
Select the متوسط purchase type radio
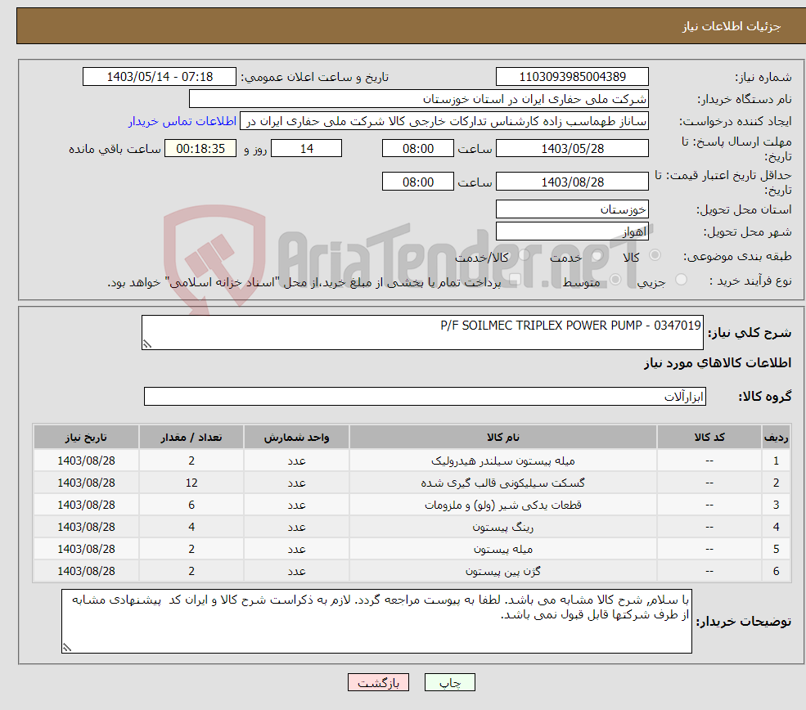(615, 280)
